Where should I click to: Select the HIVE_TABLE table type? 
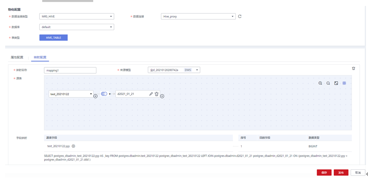pos(53,38)
